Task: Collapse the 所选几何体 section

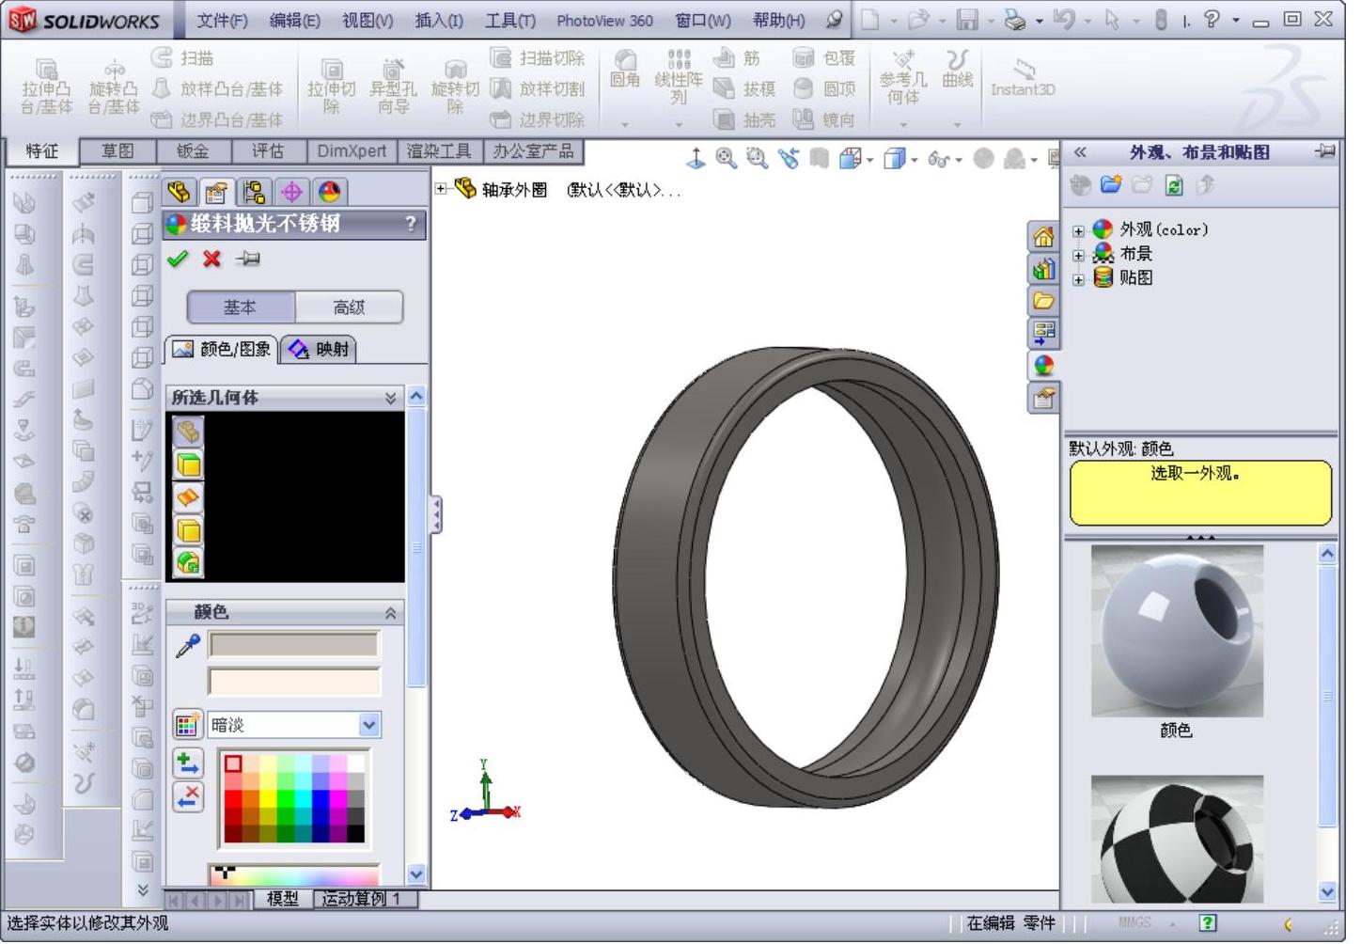Action: pos(390,398)
